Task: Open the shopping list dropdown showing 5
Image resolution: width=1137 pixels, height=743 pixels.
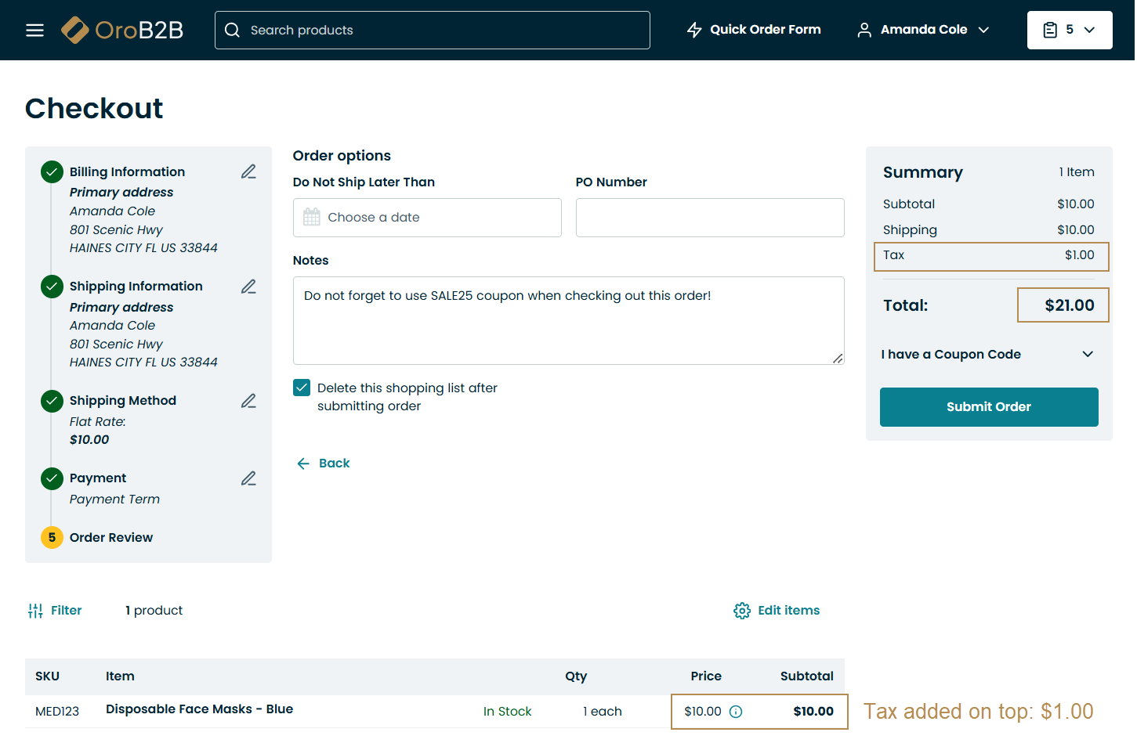Action: click(1069, 30)
